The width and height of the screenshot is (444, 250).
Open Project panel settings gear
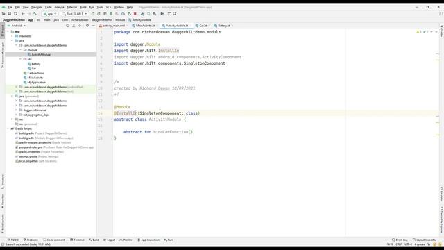coord(87,26)
